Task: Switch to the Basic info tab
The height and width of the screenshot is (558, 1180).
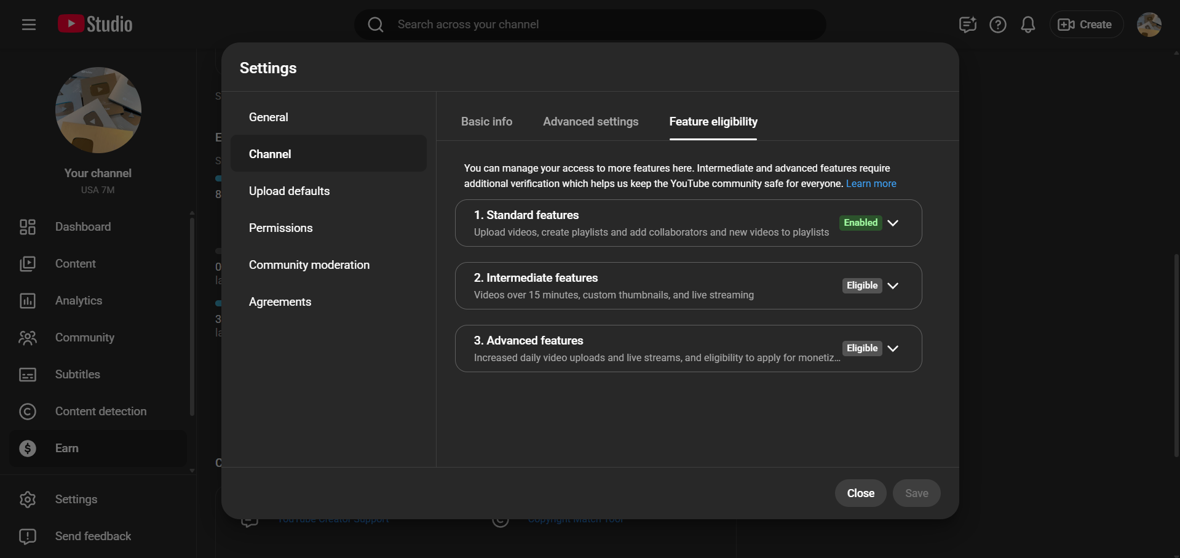Action: [x=486, y=122]
